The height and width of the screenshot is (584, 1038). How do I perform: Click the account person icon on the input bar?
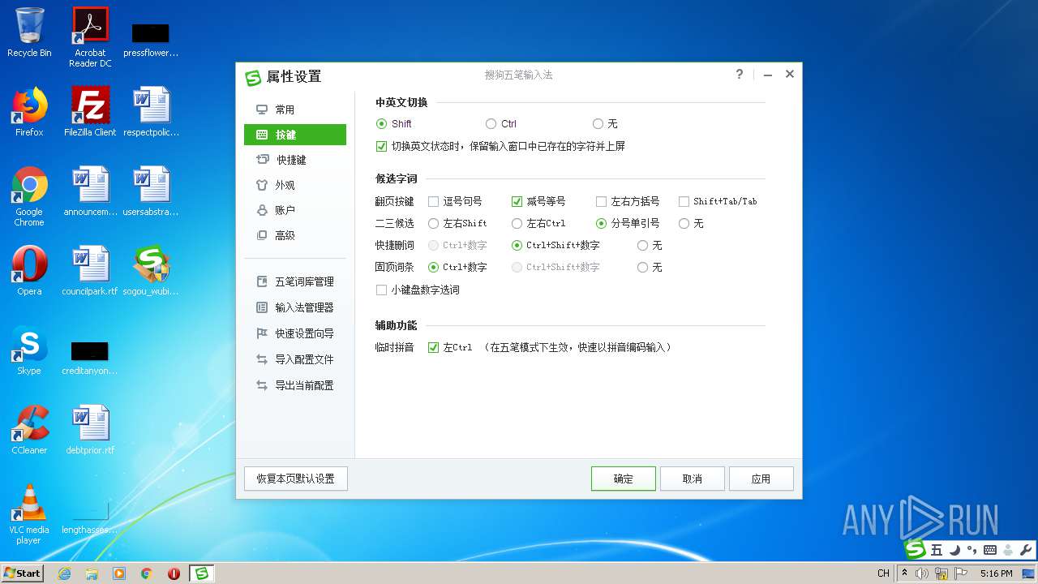click(1008, 550)
